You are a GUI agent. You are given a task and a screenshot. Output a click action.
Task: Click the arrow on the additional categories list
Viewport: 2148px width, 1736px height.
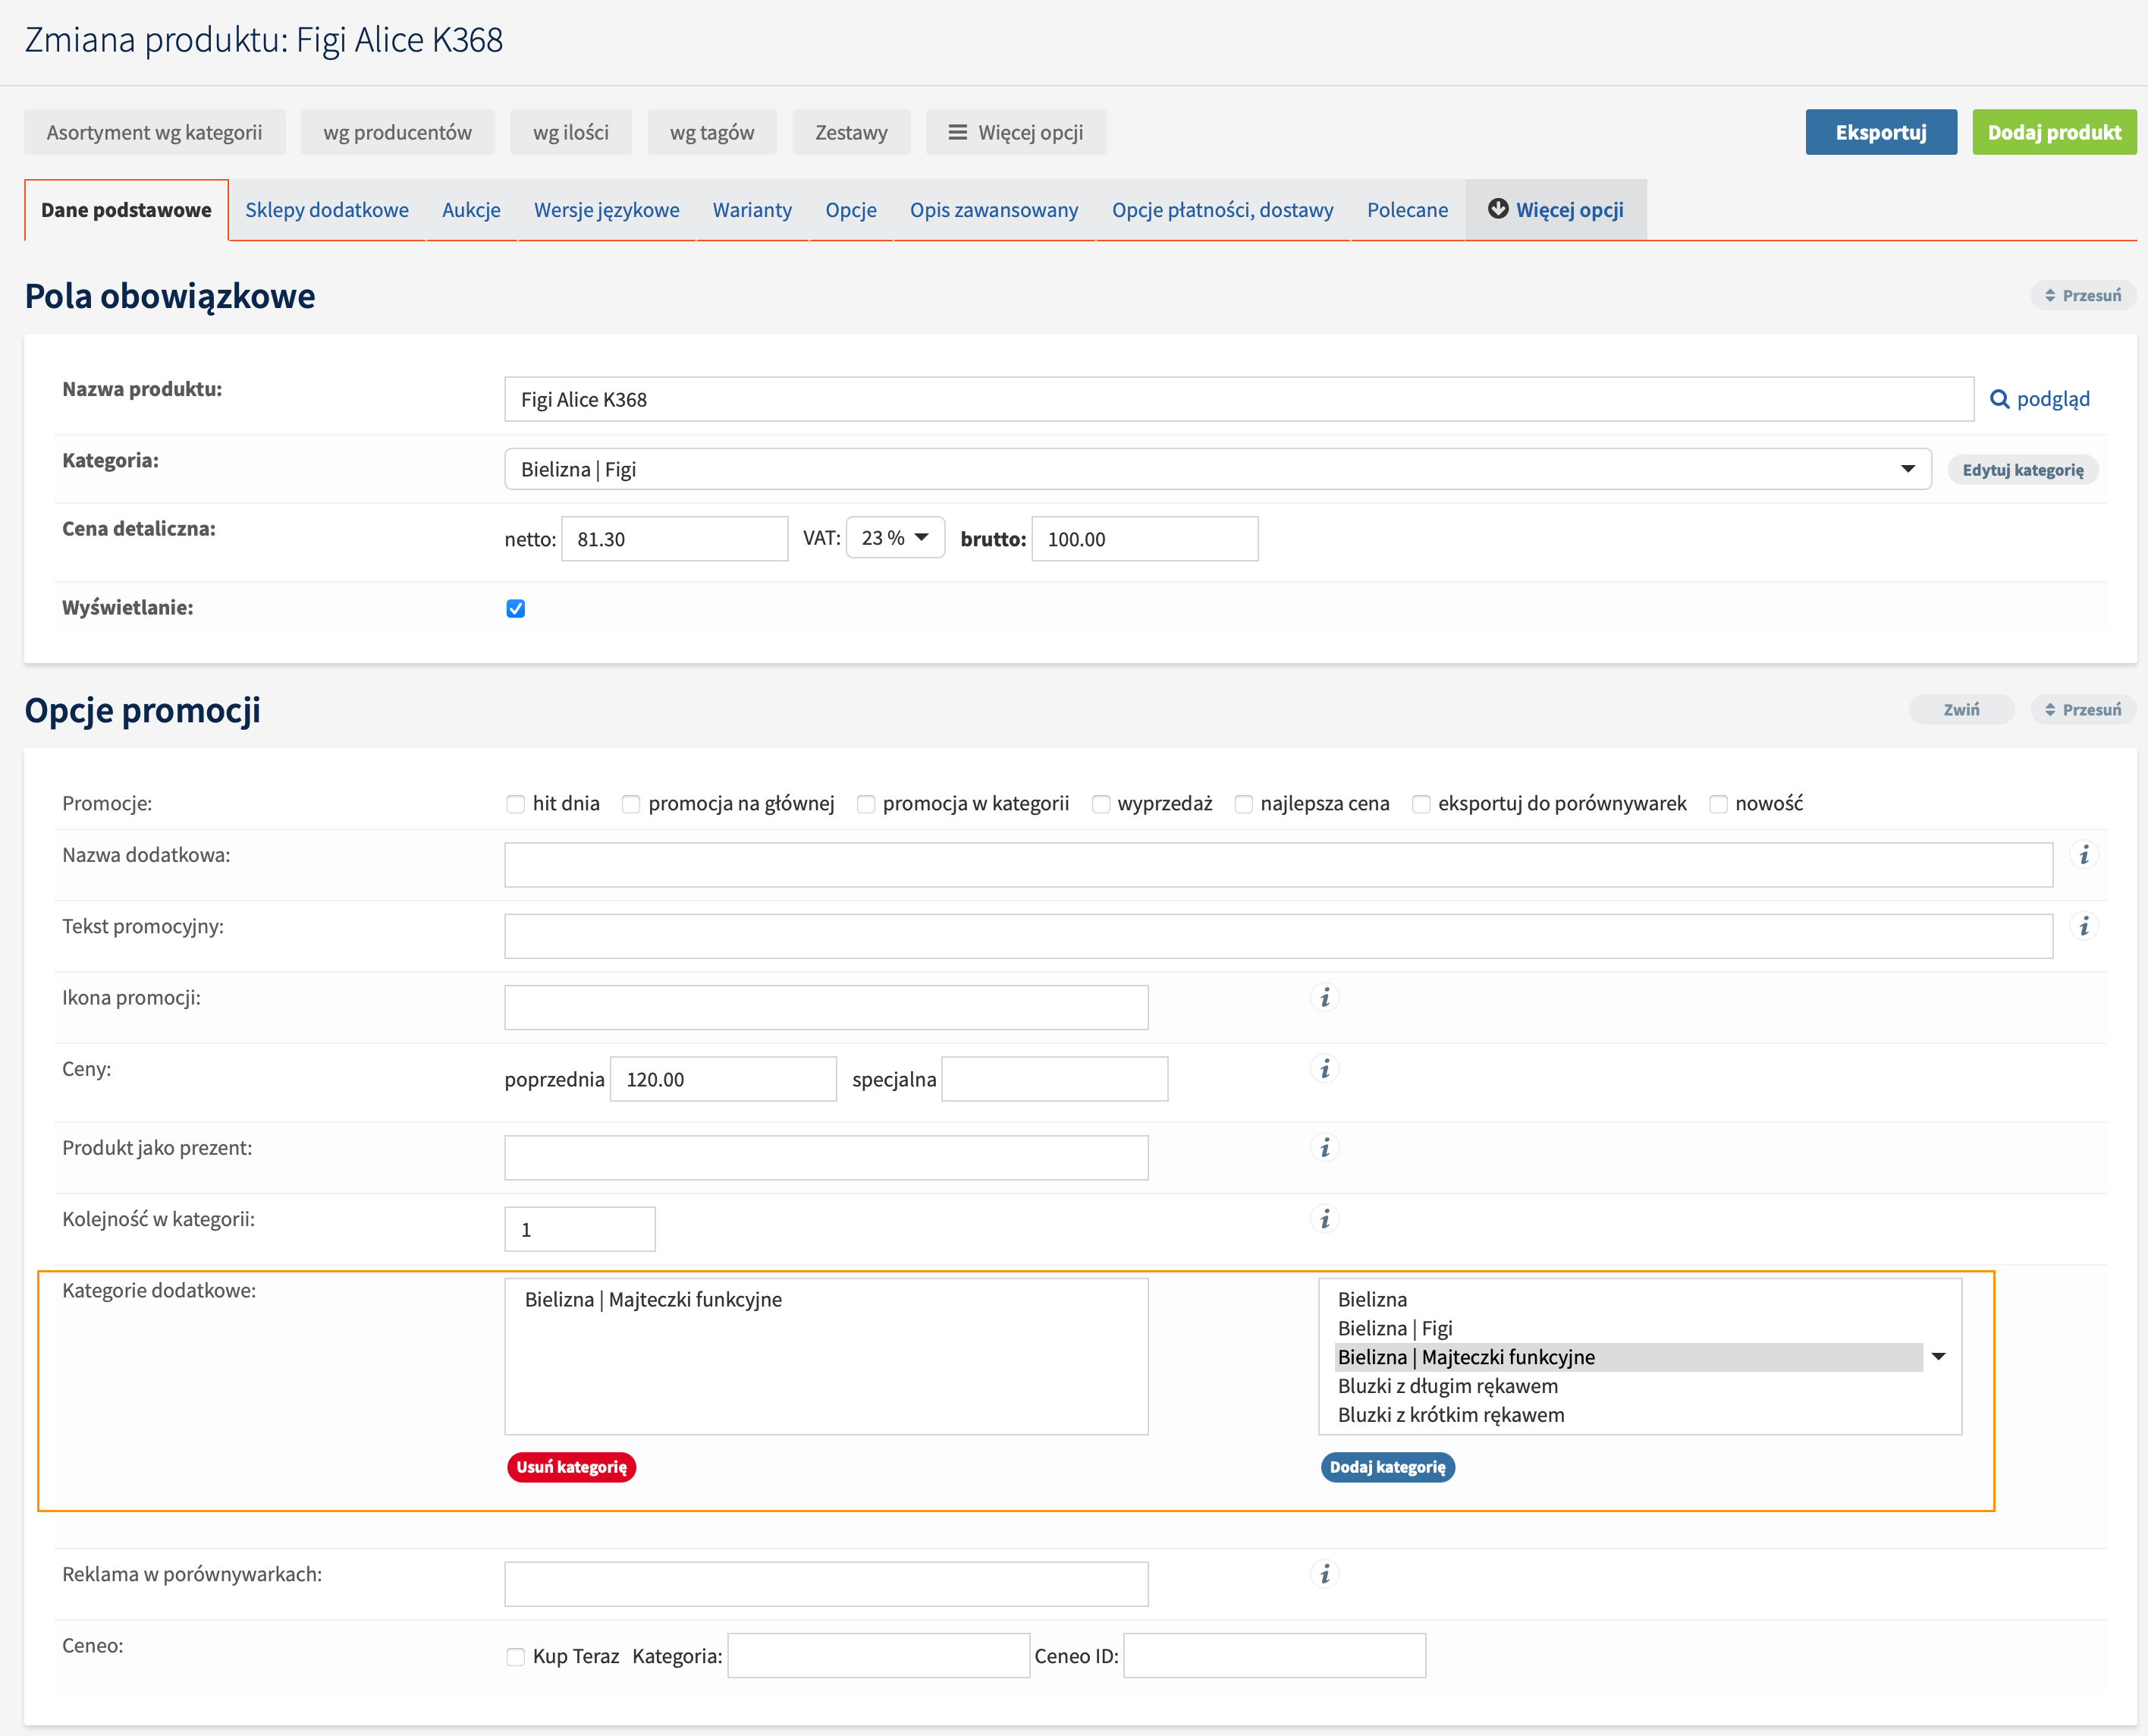(x=1938, y=1357)
